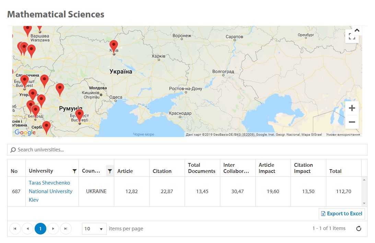Export the table to Excel

pos(341,214)
